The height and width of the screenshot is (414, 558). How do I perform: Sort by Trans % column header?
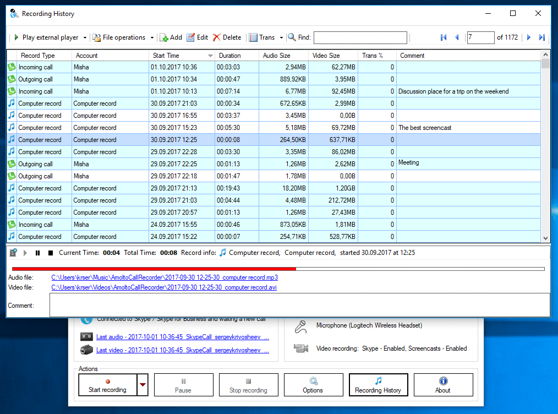377,56
